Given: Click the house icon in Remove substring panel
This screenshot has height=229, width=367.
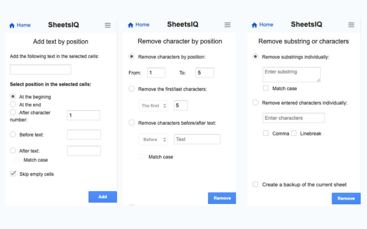Looking at the screenshot, I should (x=254, y=25).
